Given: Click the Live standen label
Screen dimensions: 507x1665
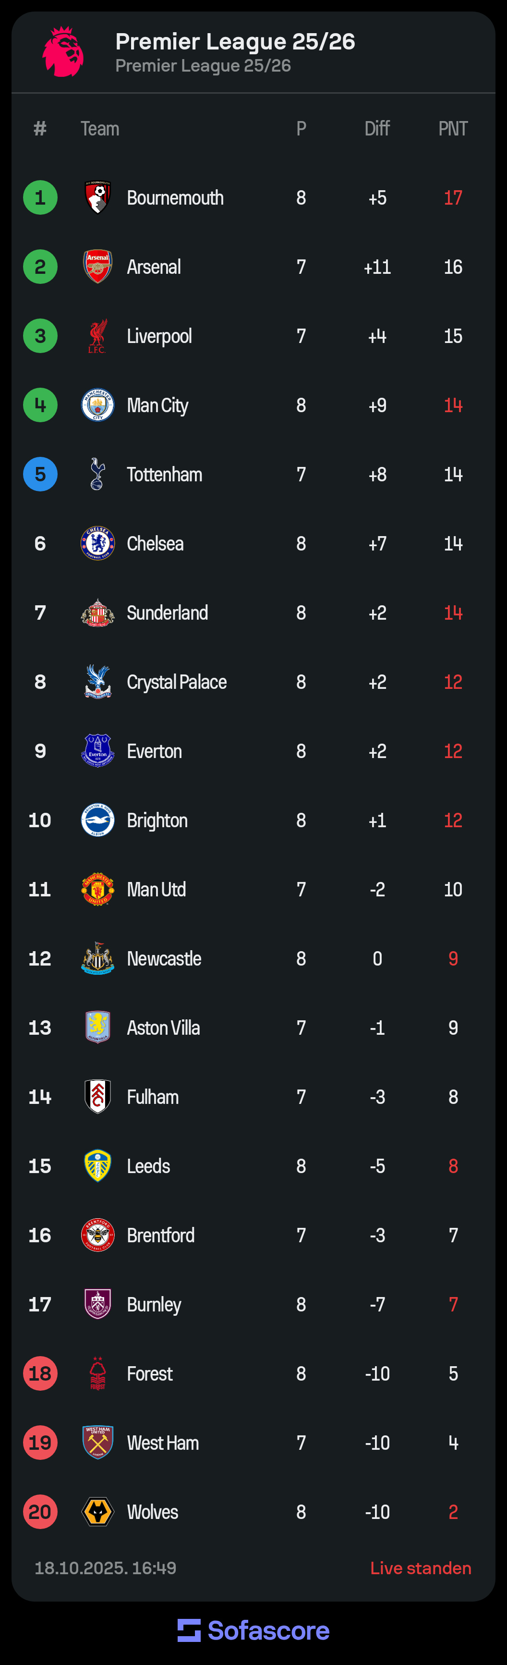Looking at the screenshot, I should click(x=421, y=1567).
